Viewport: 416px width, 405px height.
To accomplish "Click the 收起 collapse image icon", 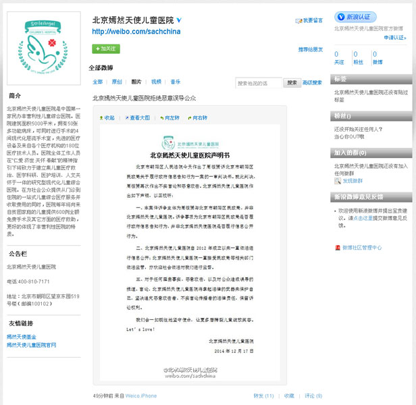I will click(x=107, y=117).
